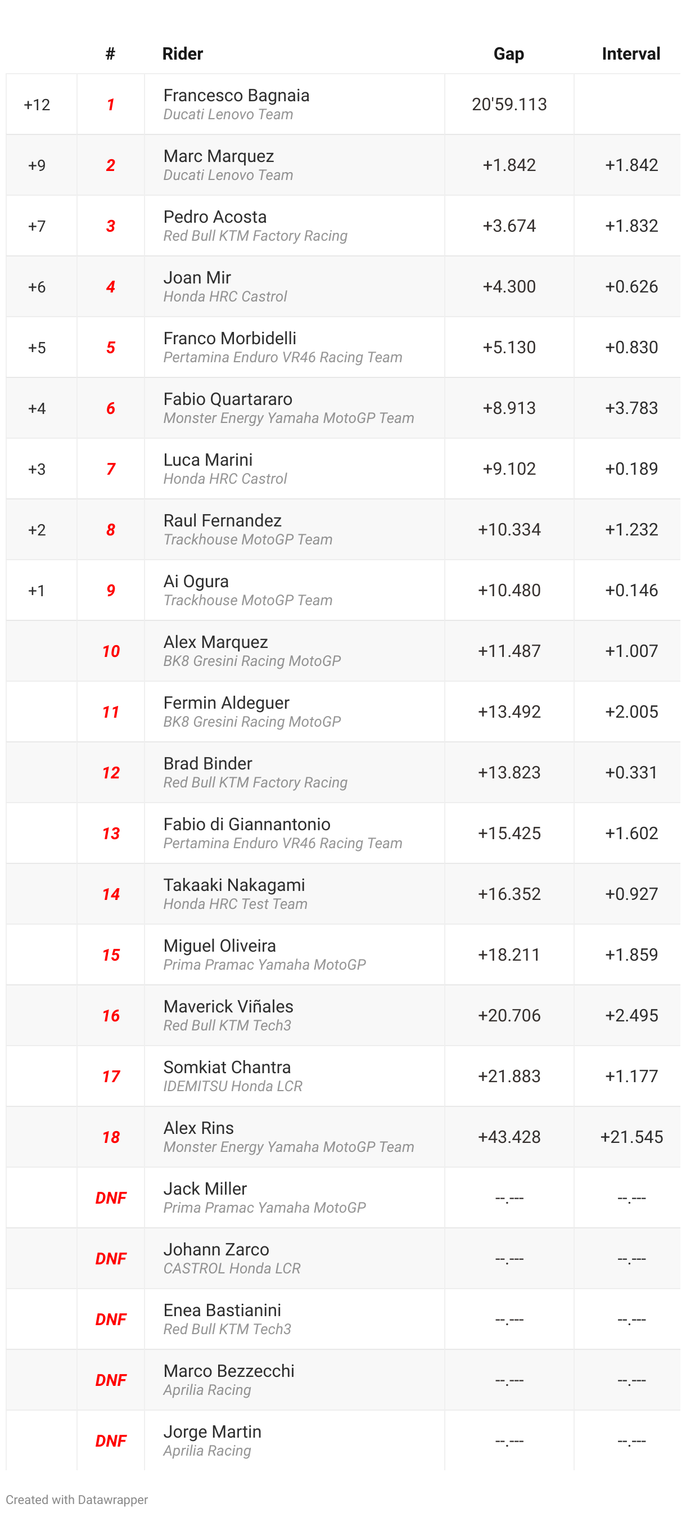The height and width of the screenshot is (1513, 686).
Task: Click the Rider column header
Action: [x=183, y=53]
